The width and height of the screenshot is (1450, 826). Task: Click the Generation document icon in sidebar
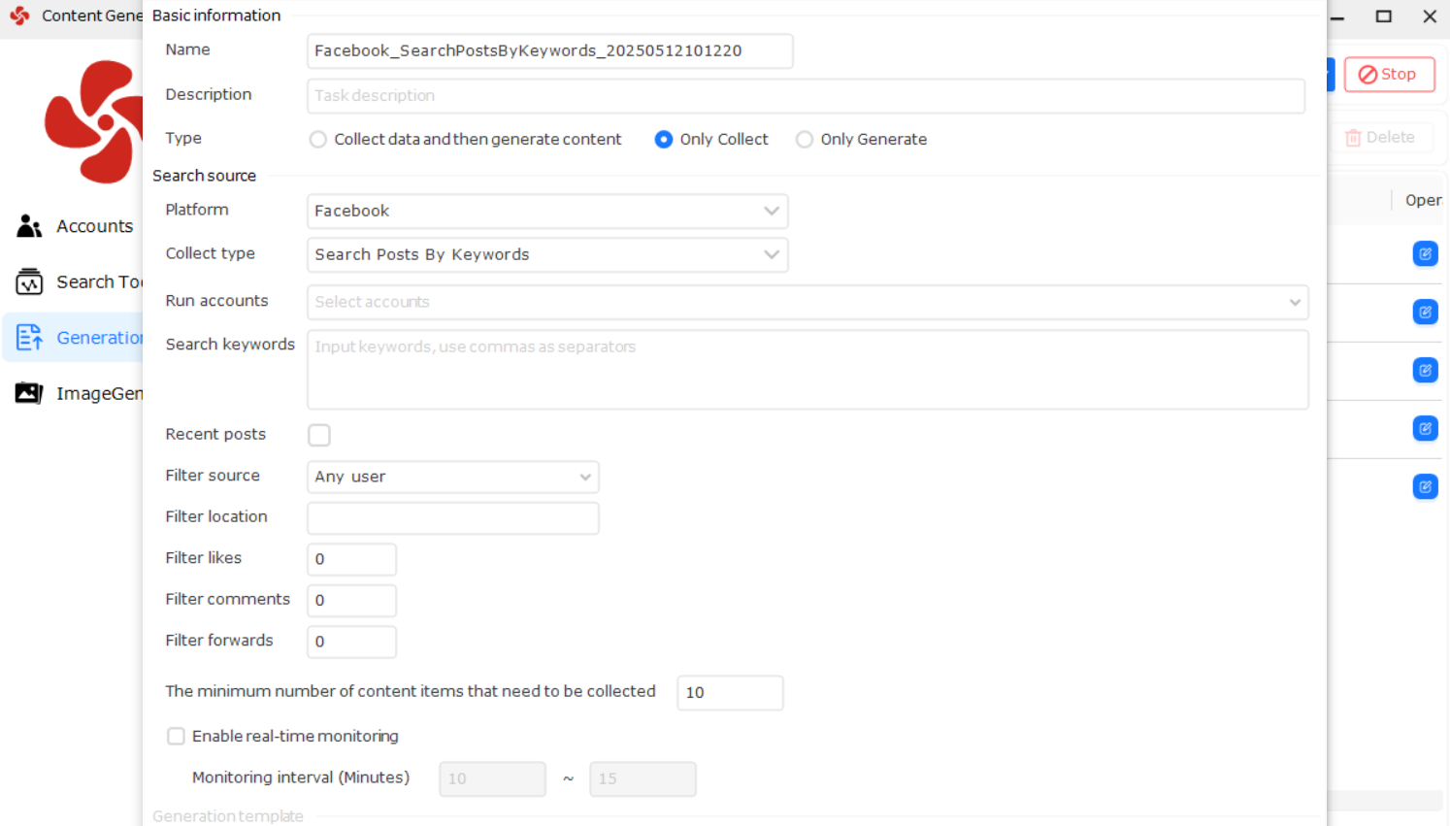point(29,338)
